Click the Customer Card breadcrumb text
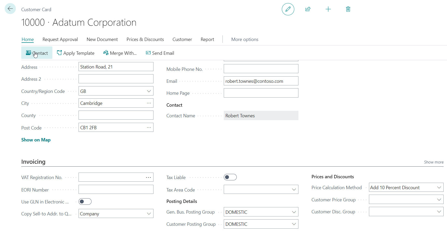447x232 pixels. [x=36, y=10]
